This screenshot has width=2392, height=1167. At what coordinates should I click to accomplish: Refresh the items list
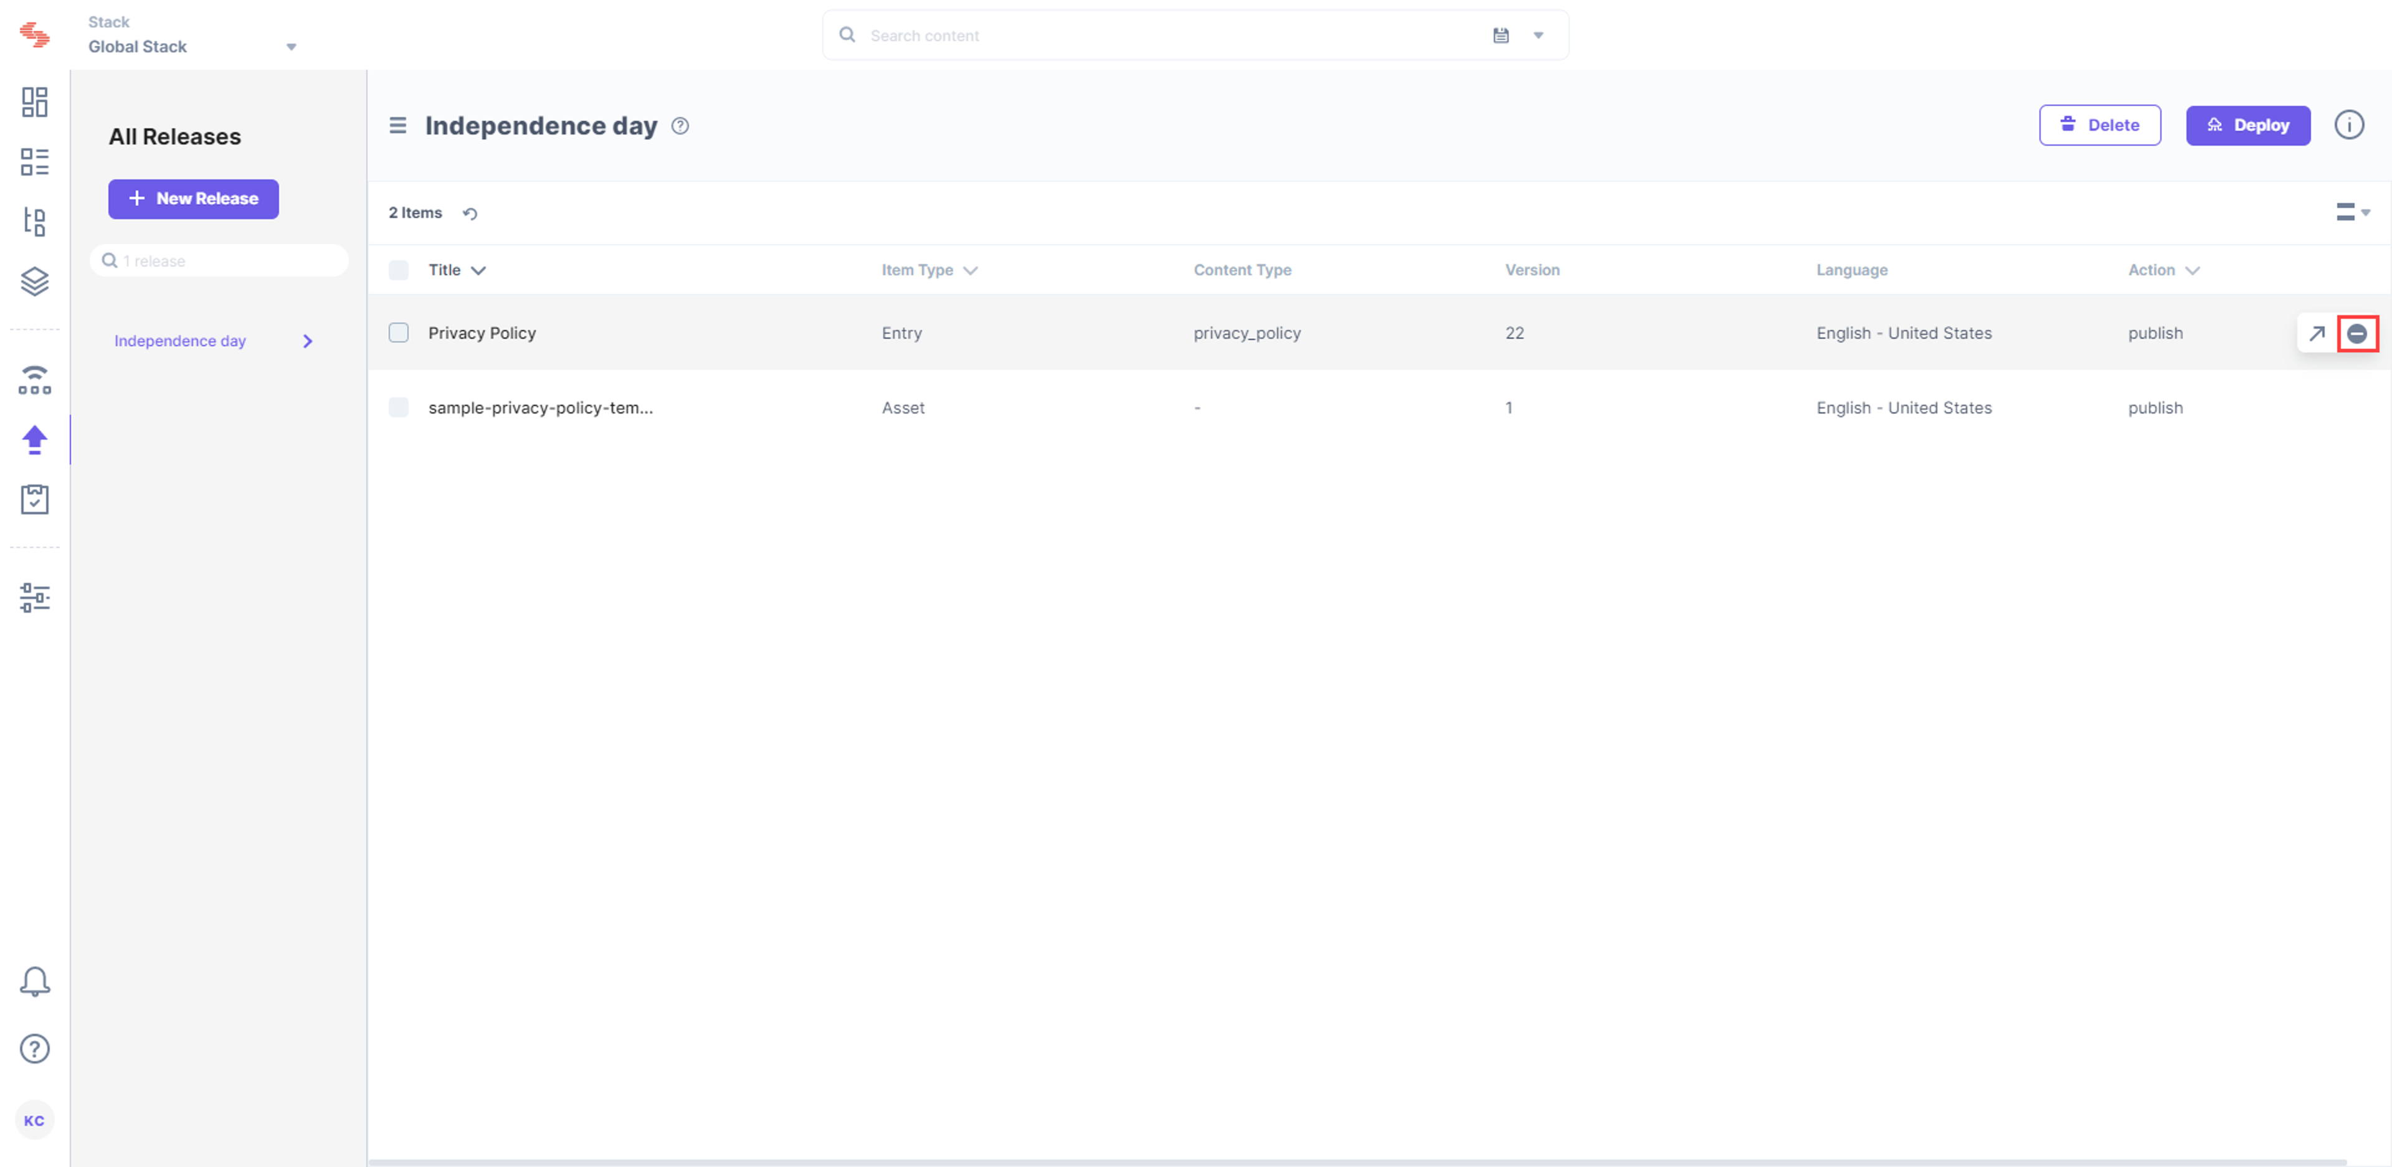point(470,214)
